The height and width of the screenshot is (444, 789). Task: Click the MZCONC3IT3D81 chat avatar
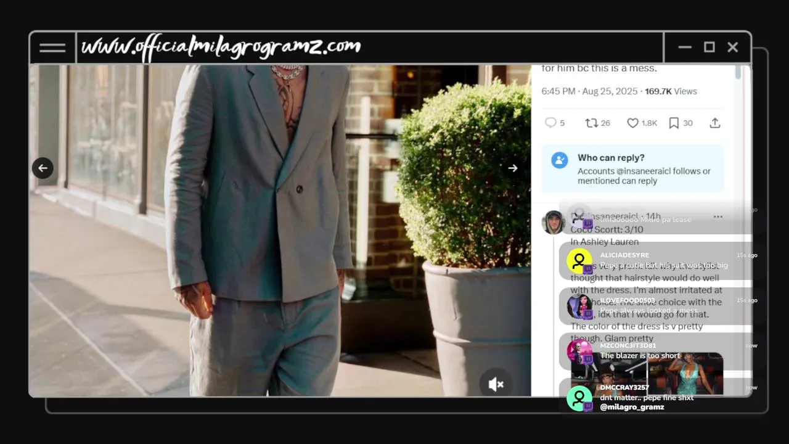coord(579,351)
